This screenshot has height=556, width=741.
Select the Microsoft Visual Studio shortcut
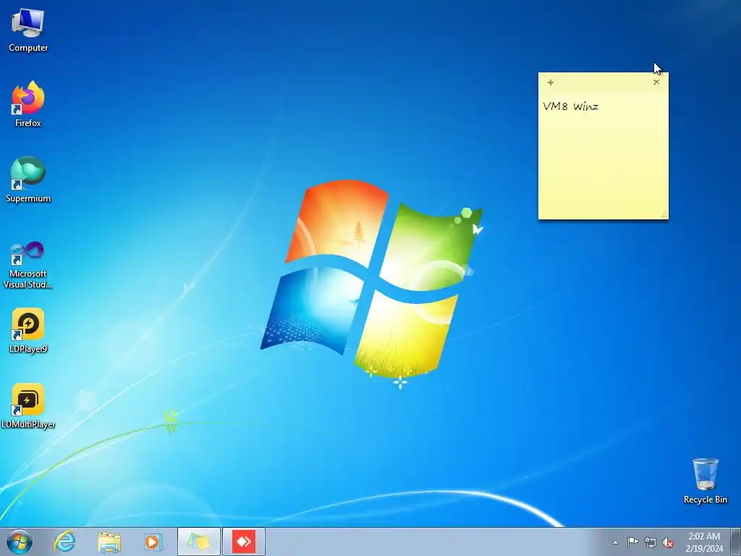[28, 265]
